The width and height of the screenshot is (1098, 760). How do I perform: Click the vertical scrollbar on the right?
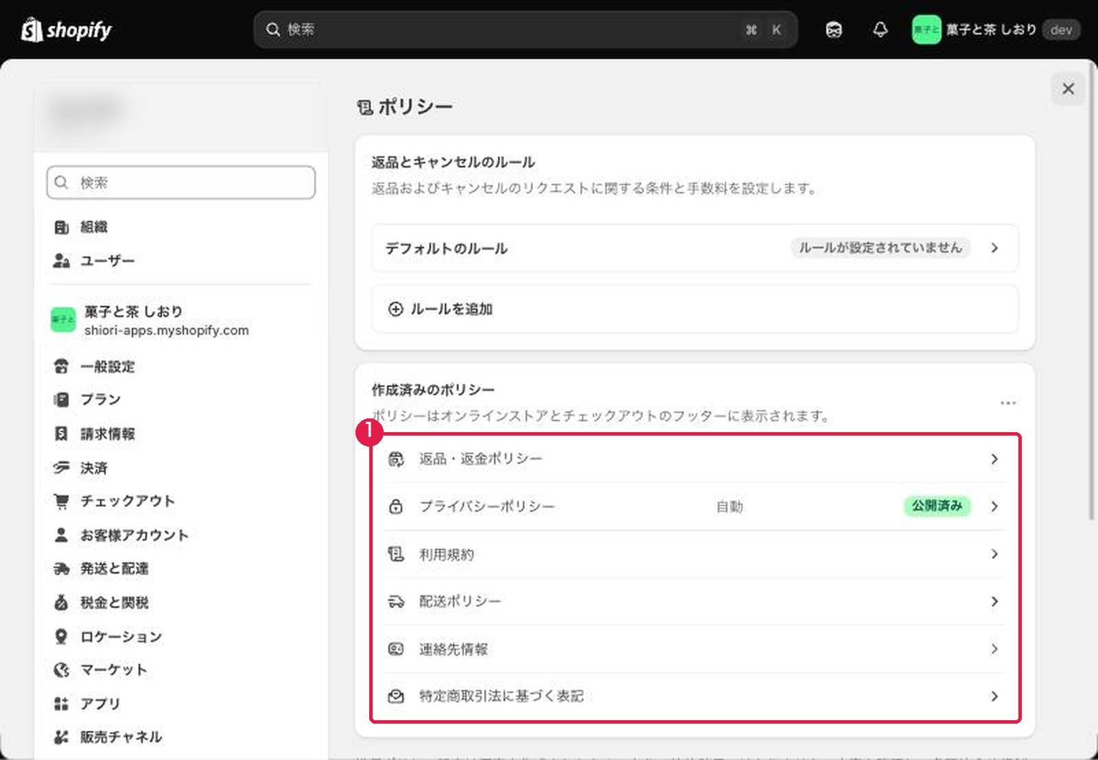[x=1093, y=292]
